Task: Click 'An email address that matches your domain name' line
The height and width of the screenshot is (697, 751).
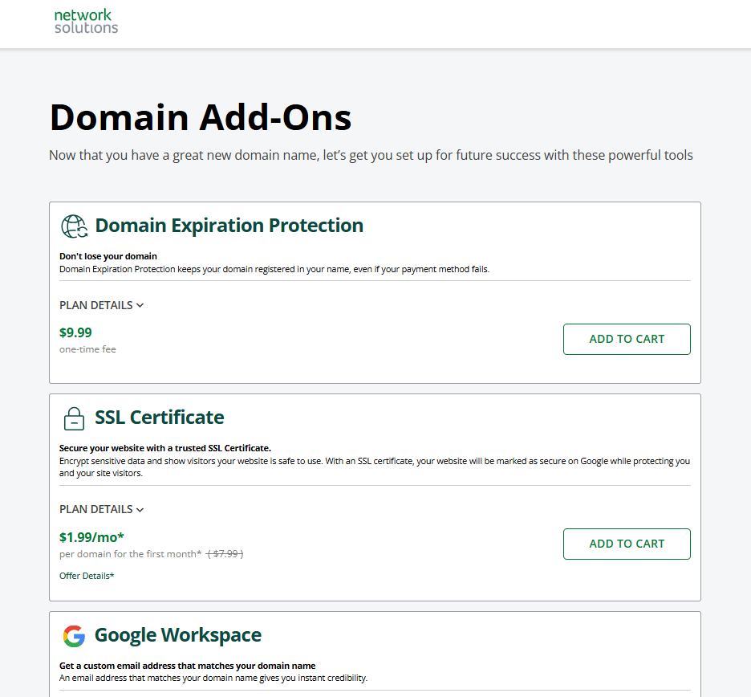Action: tap(213, 678)
